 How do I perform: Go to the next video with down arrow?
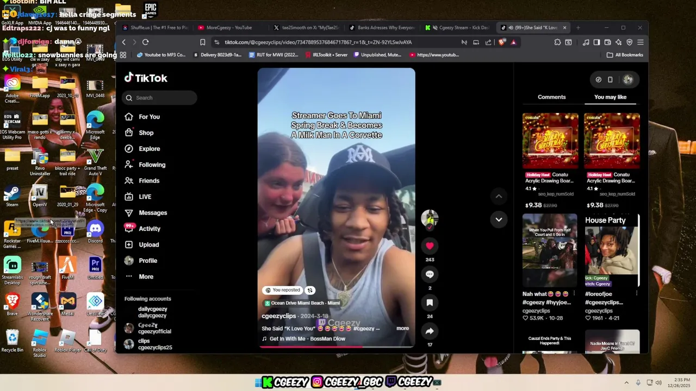[x=499, y=219]
